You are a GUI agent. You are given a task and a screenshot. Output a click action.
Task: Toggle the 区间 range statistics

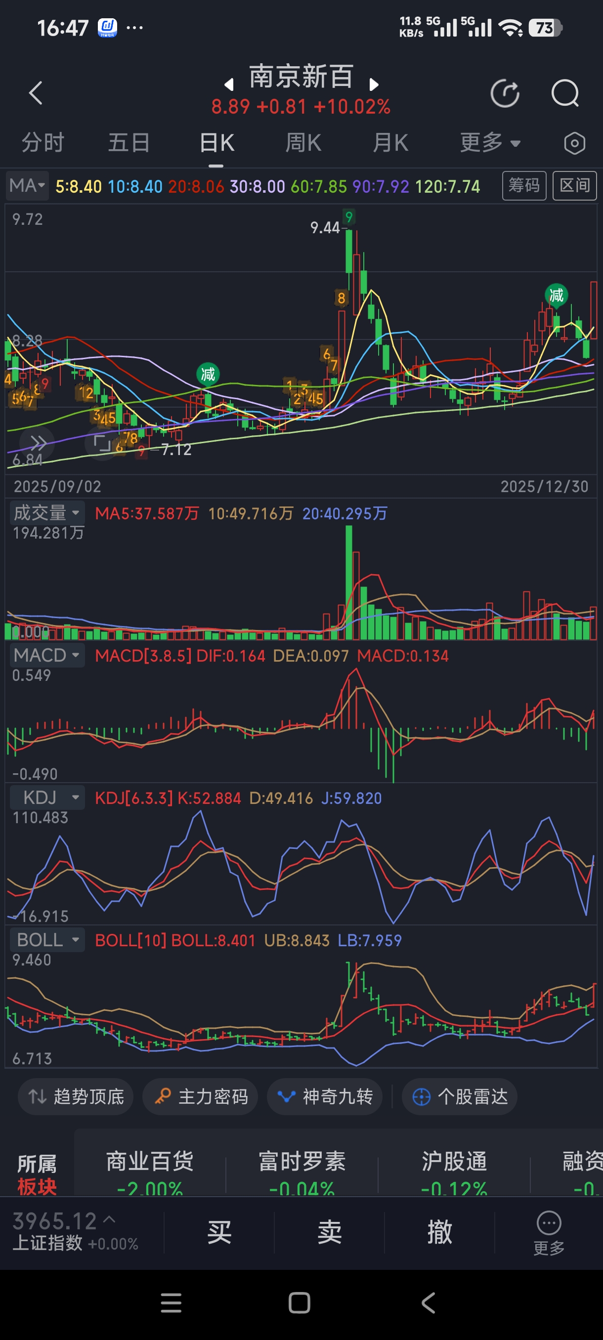click(574, 186)
